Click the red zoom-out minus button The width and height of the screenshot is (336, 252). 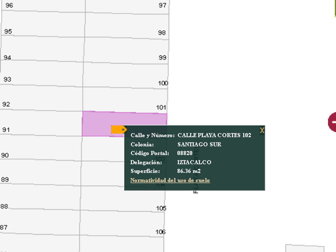[332, 122]
